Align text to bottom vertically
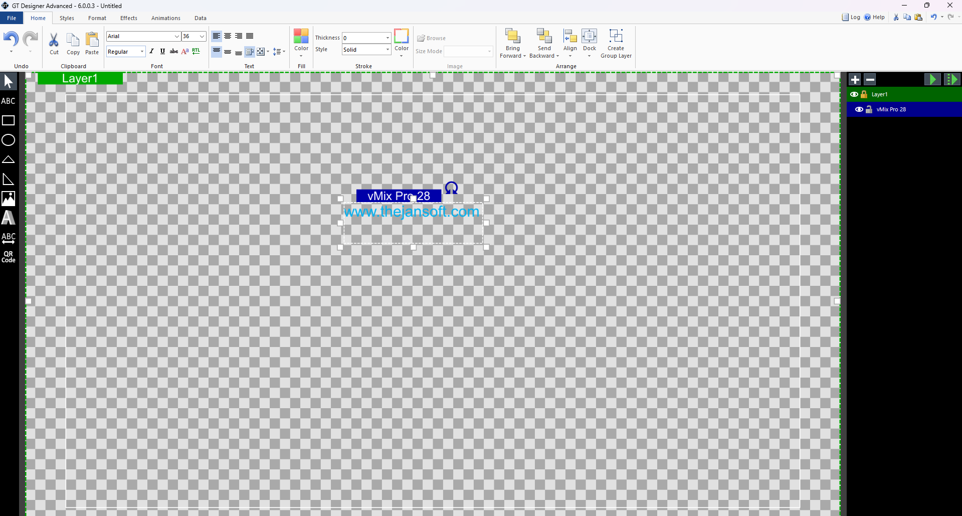 239,52
